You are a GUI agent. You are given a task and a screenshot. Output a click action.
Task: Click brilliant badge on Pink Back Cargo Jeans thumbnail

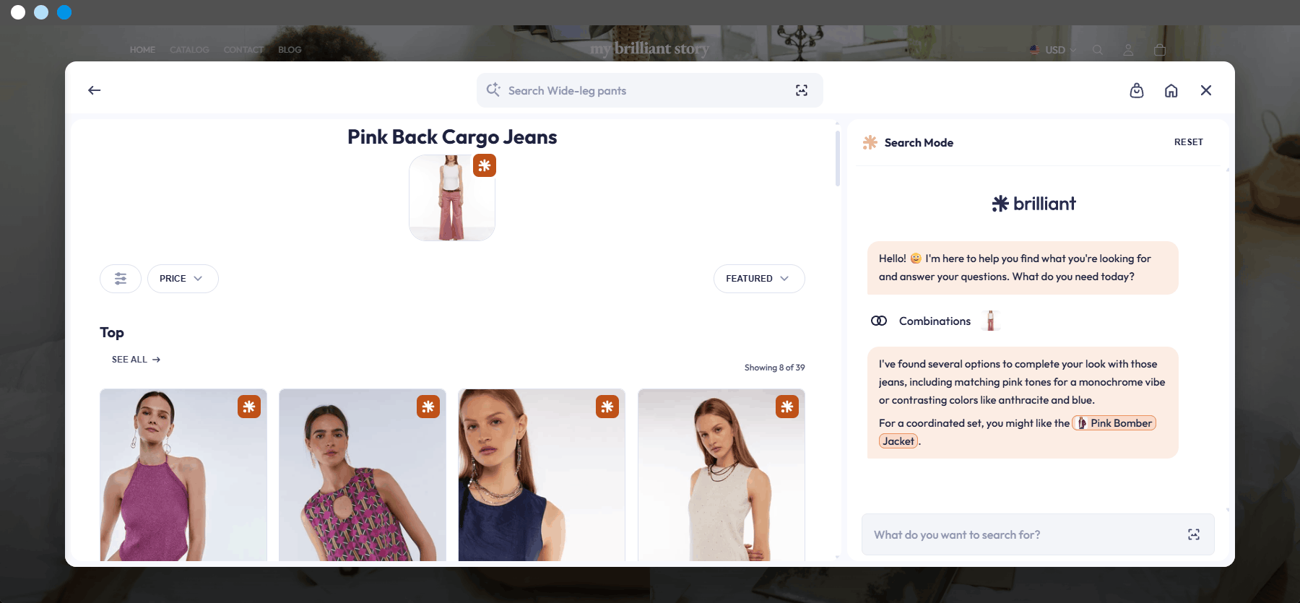[485, 165]
